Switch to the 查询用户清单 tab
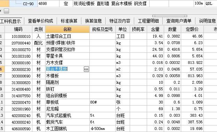The width and height of the screenshot is (217, 132). pos(179,21)
